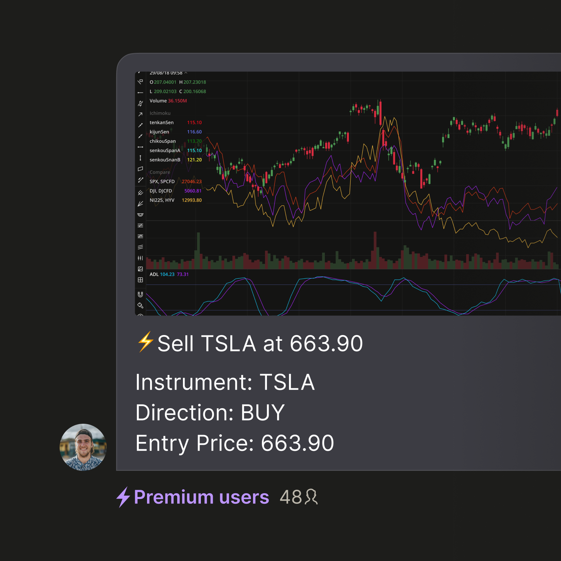The width and height of the screenshot is (561, 561).
Task: Choose the parallelogram shape tool
Action: (140, 169)
